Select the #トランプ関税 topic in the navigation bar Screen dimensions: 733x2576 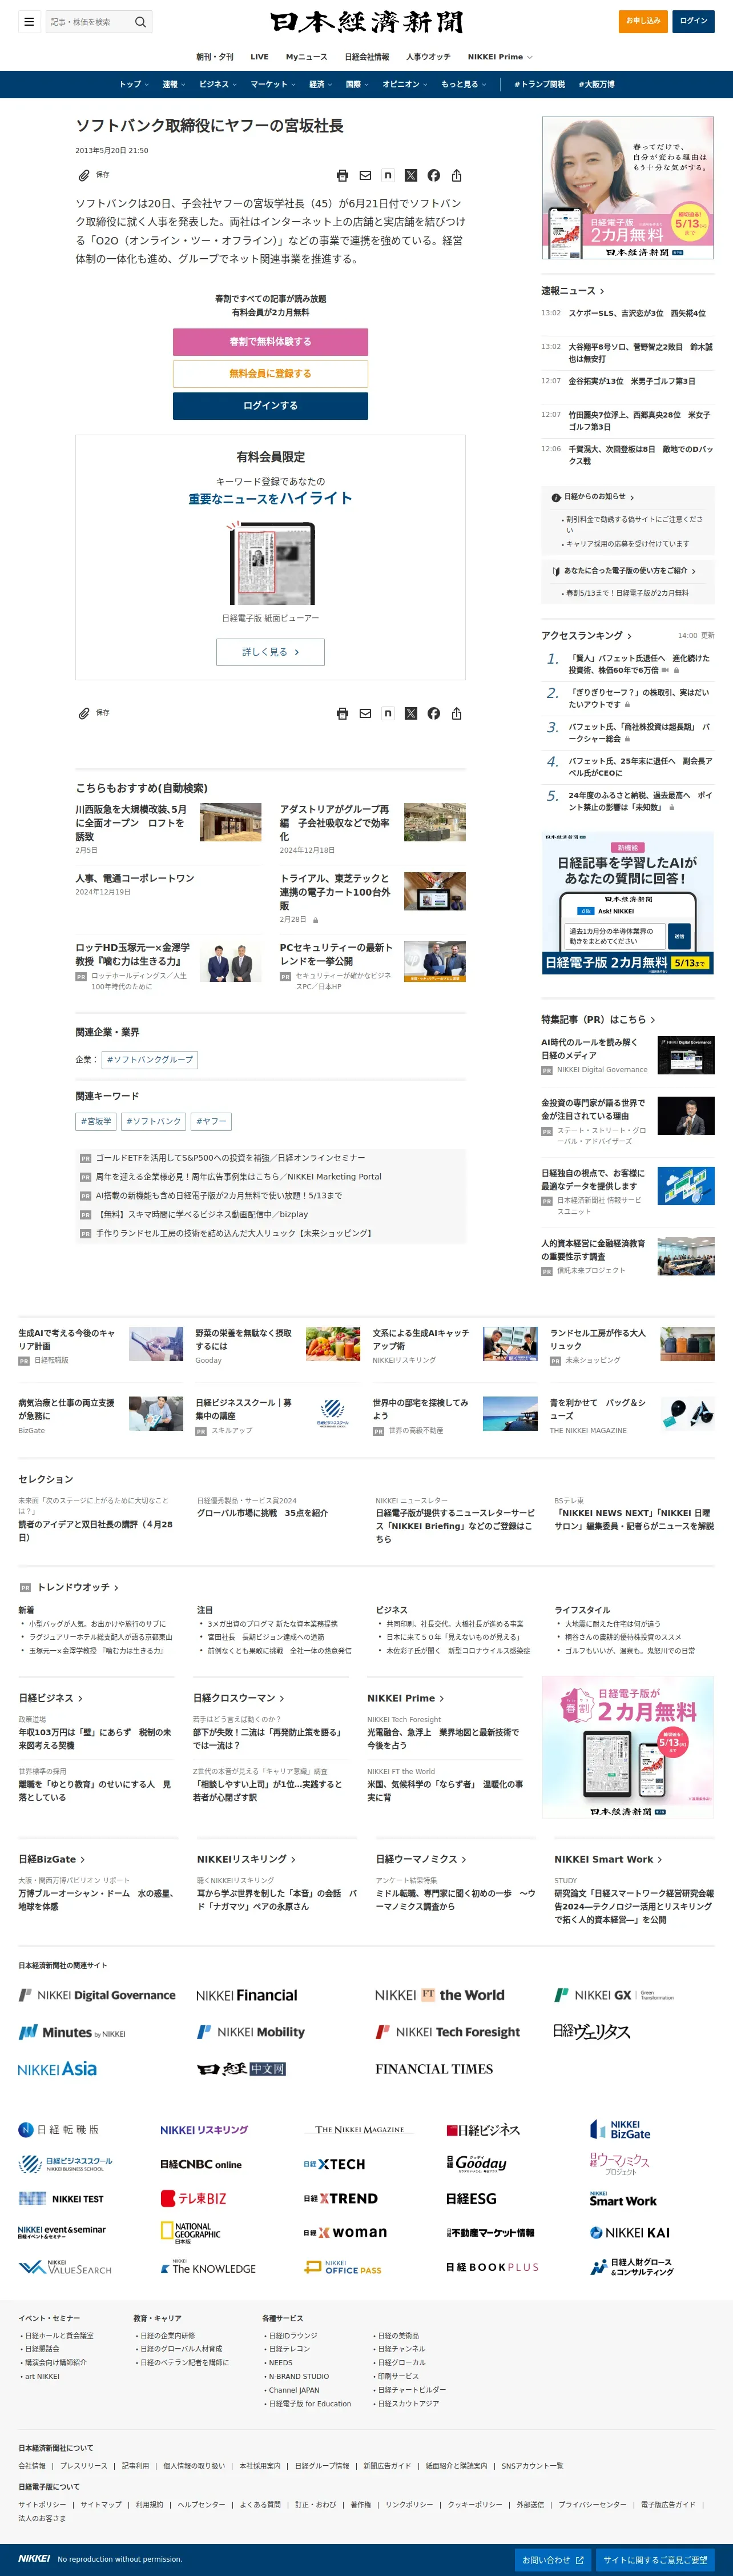[x=540, y=84]
